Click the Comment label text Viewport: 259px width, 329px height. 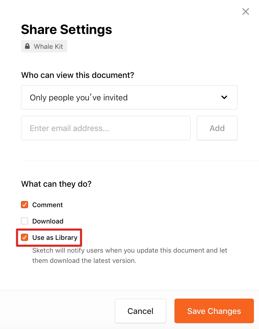click(48, 205)
